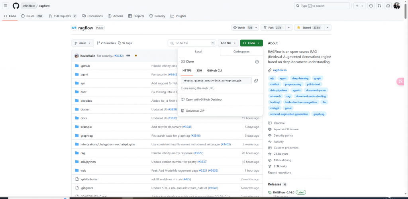Go to GitHub home via Octocat logo
Screen dimensions: 408x199
(x=16, y=6)
